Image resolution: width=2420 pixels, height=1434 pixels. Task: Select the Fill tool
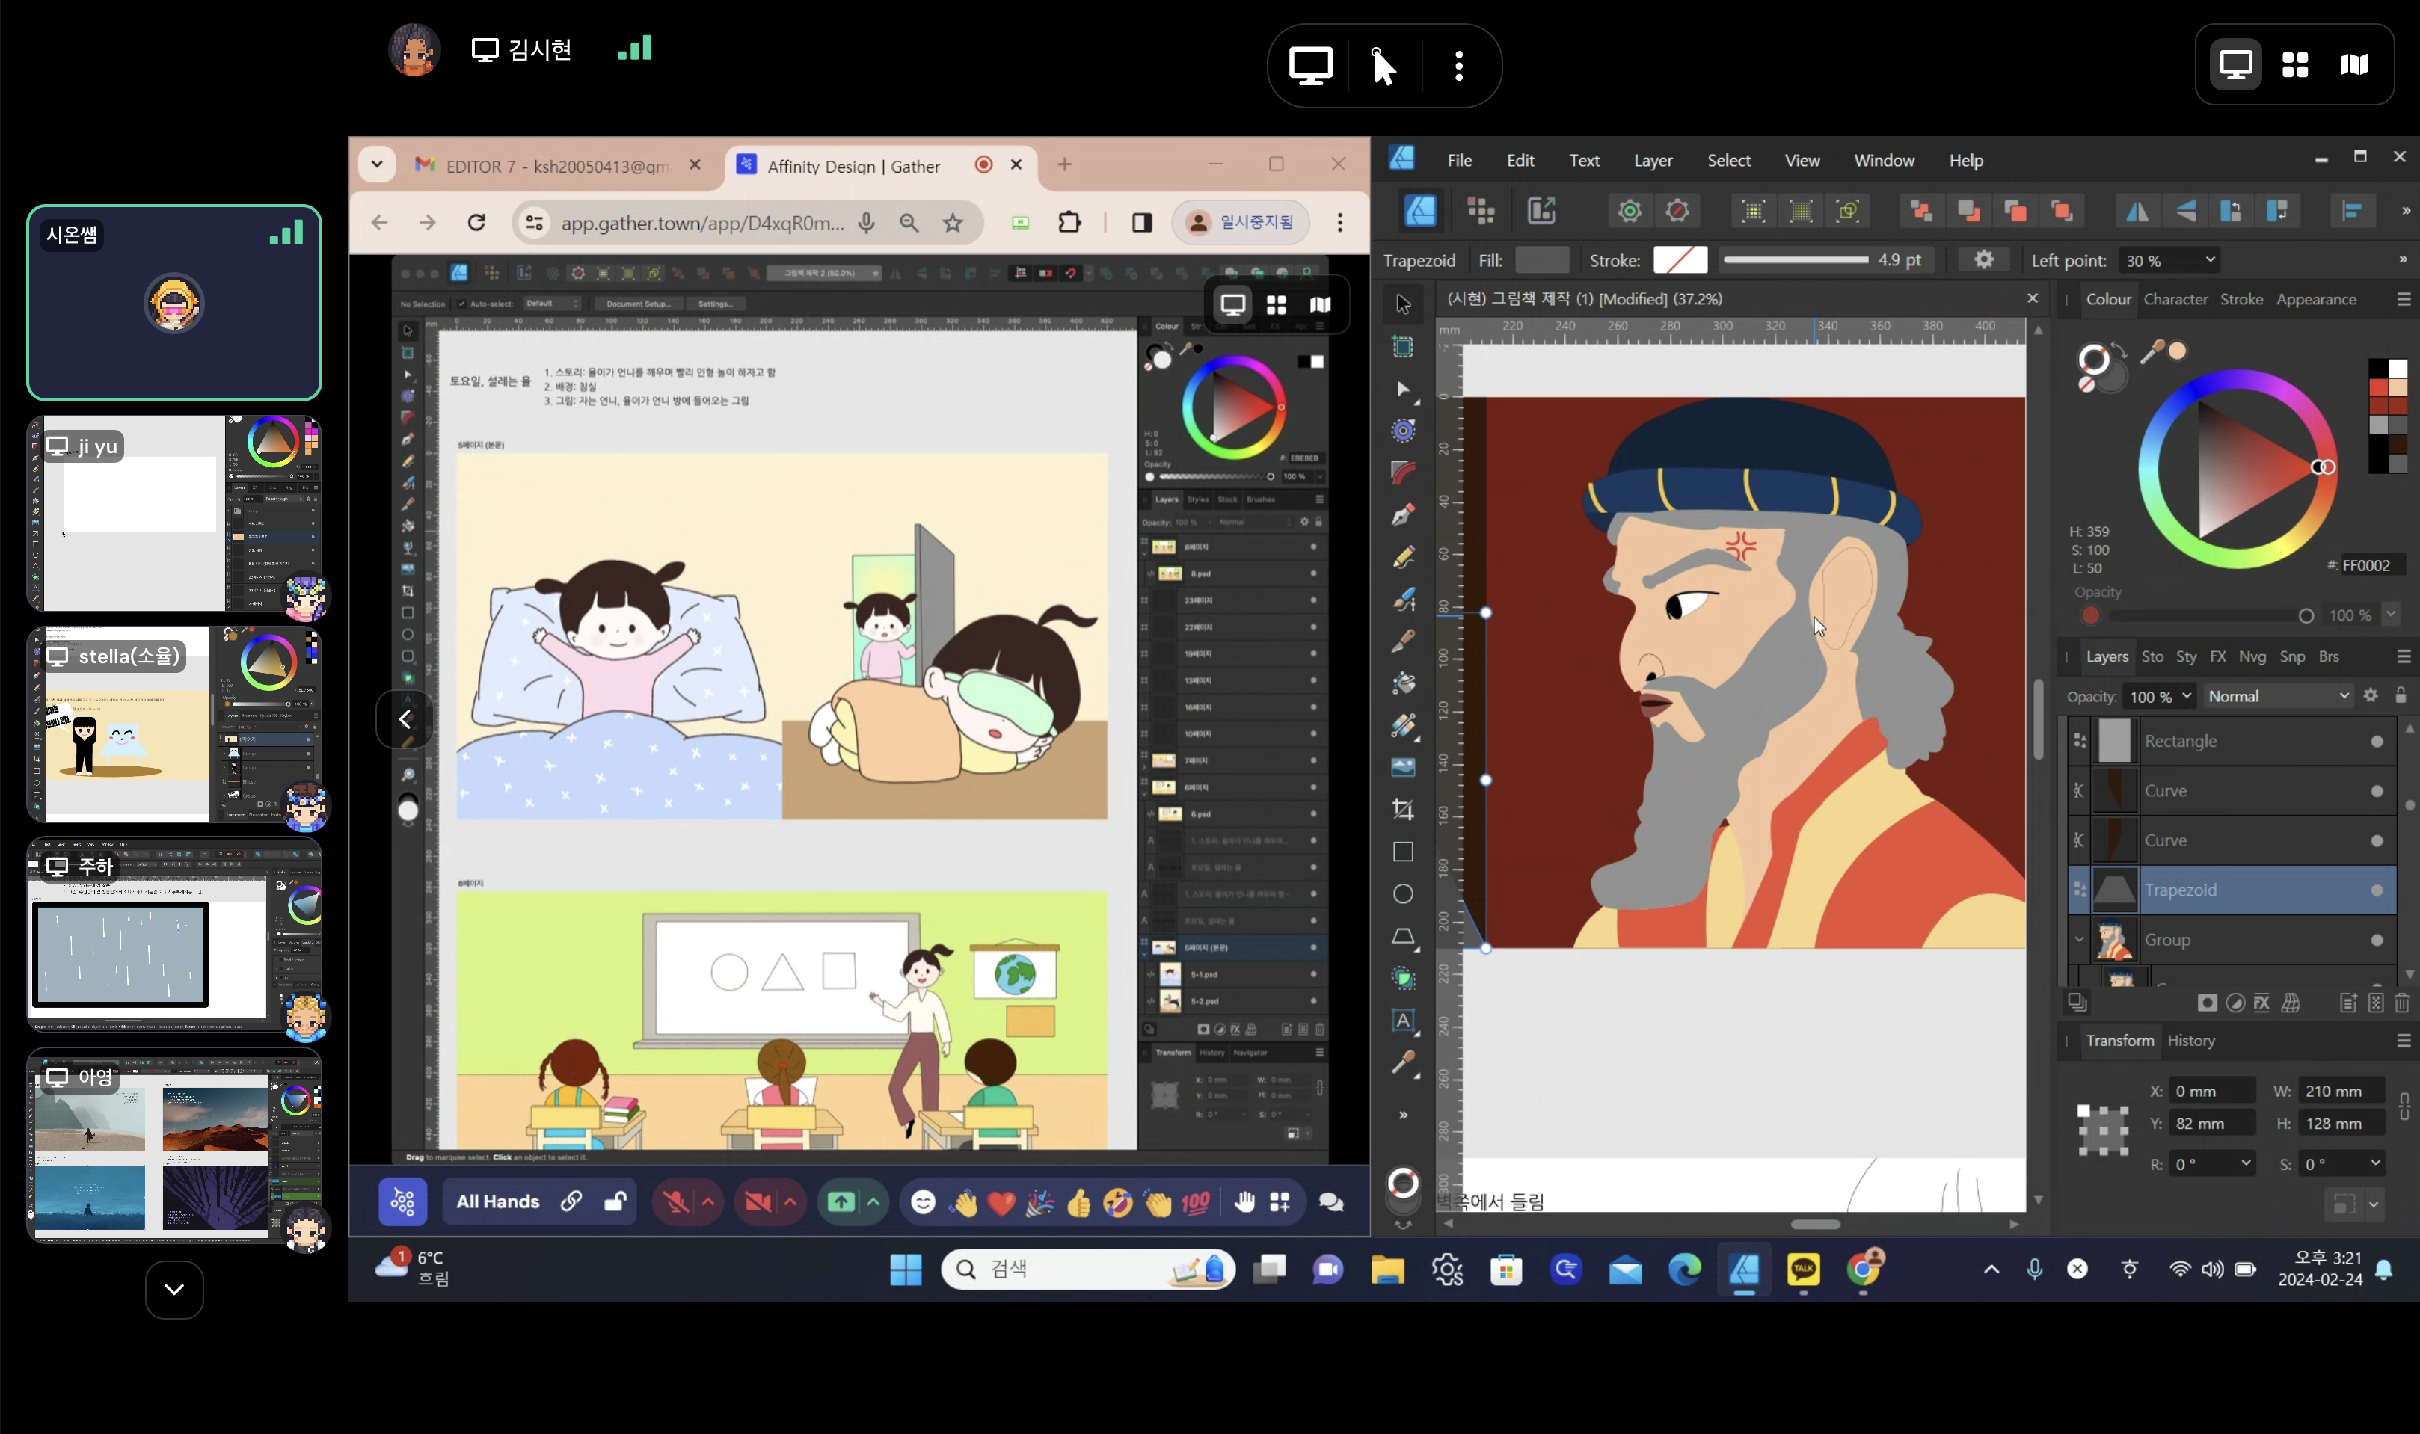(x=1403, y=683)
